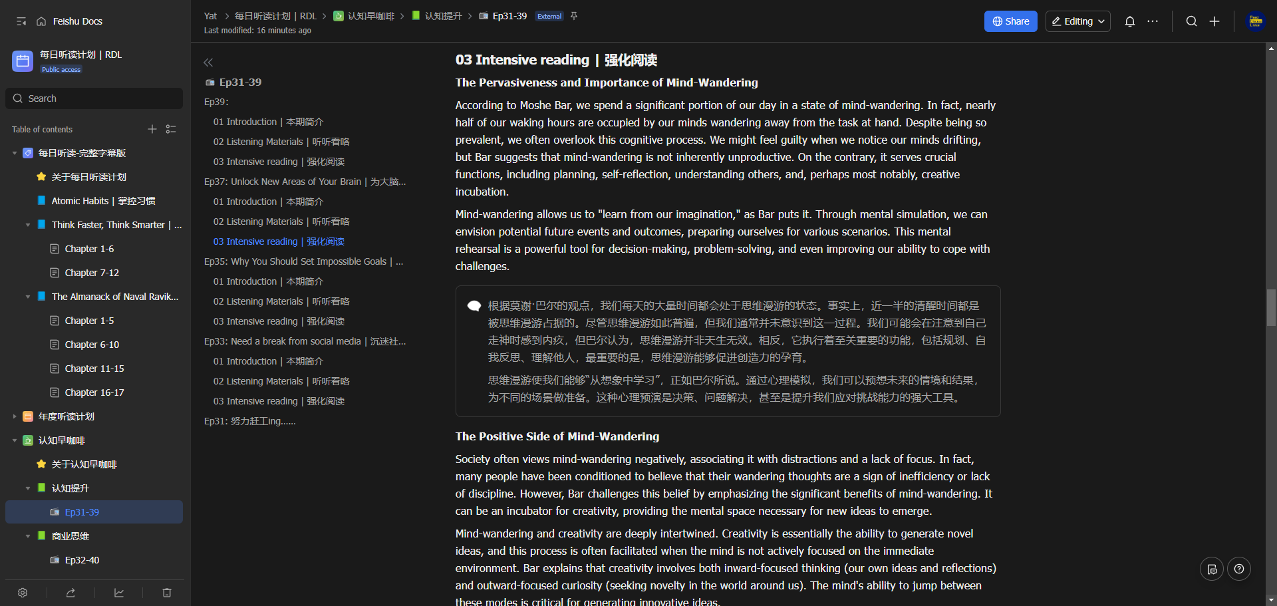The image size is (1277, 606).
Task: Click the pin icon beside External tag
Action: pos(574,16)
